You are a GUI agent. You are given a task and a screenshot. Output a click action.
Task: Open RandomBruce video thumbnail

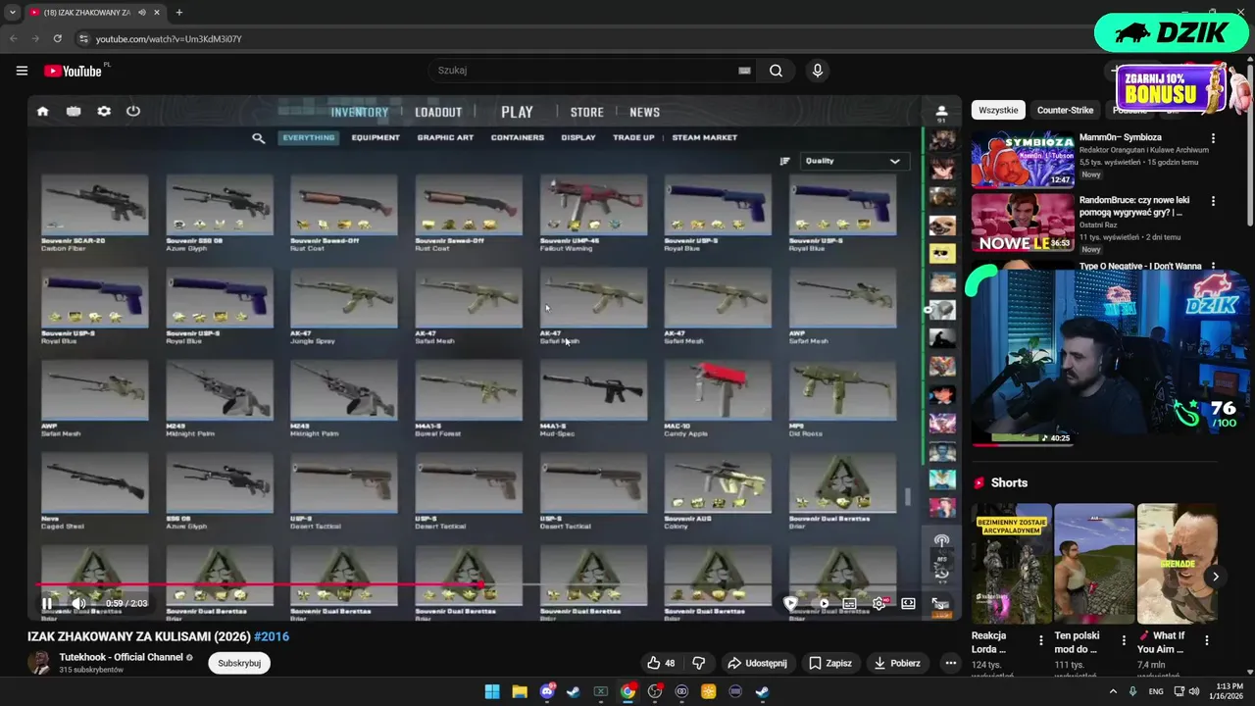pyautogui.click(x=1023, y=223)
